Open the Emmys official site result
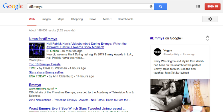223x112 pixels. [x=35, y=85]
